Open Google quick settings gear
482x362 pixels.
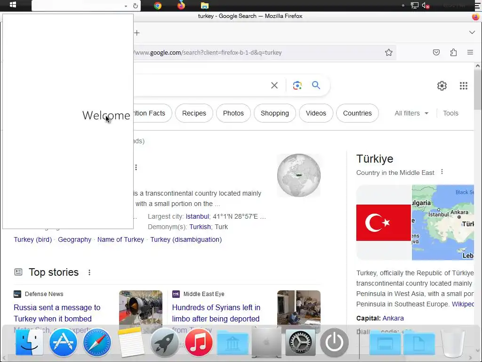tap(442, 86)
